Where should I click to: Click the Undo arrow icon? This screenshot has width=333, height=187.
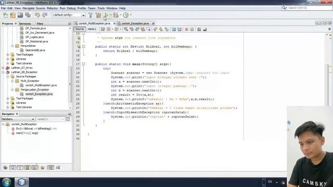pos(37,15)
